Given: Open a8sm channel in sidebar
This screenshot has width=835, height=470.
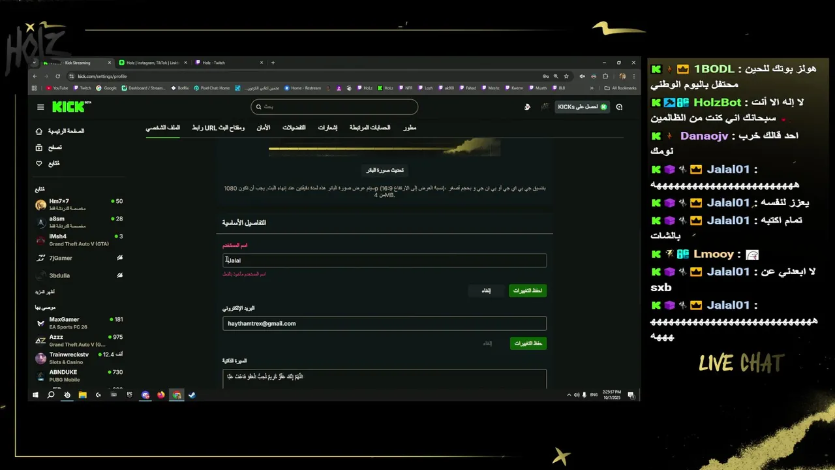Looking at the screenshot, I should pos(79,222).
